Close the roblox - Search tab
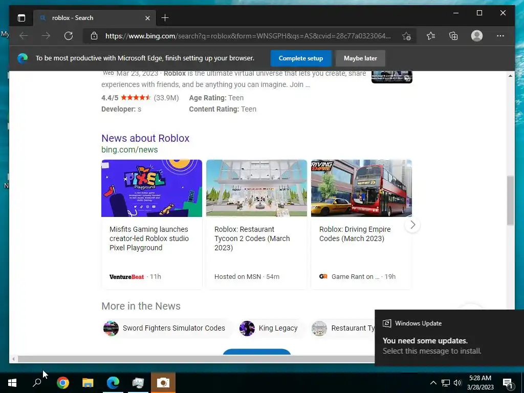This screenshot has width=524, height=393. pyautogui.click(x=147, y=18)
